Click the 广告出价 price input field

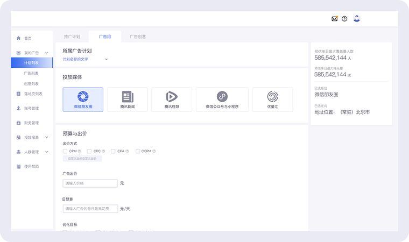click(x=90, y=183)
